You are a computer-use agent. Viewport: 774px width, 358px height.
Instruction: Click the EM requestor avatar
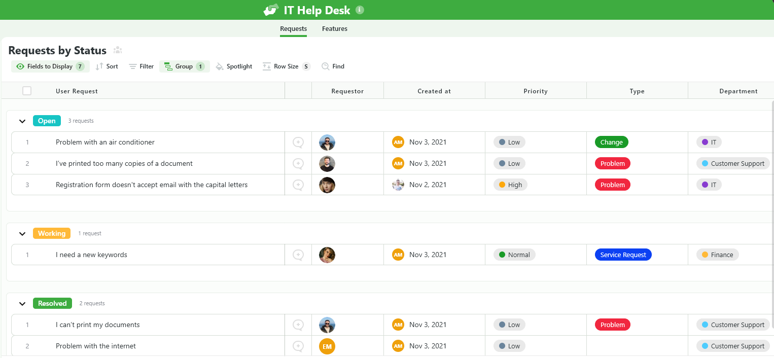[327, 346]
